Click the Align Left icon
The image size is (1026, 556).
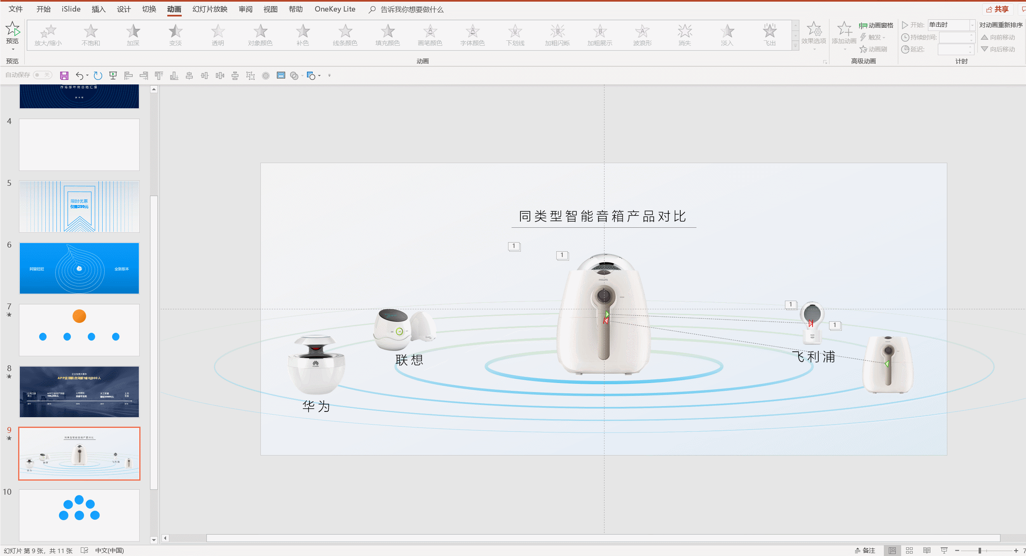[x=129, y=75]
